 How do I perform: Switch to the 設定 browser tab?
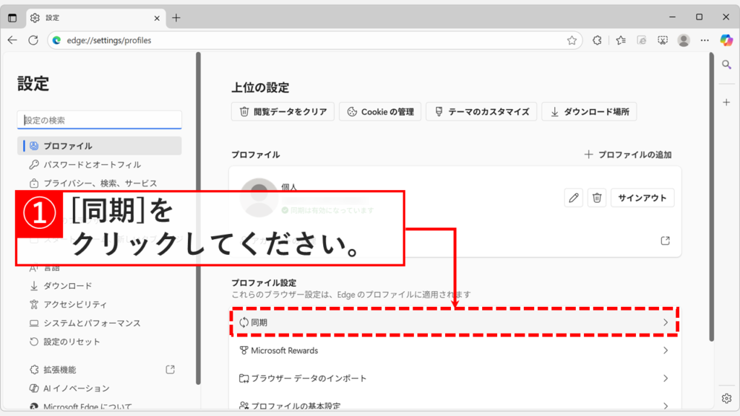(x=87, y=17)
